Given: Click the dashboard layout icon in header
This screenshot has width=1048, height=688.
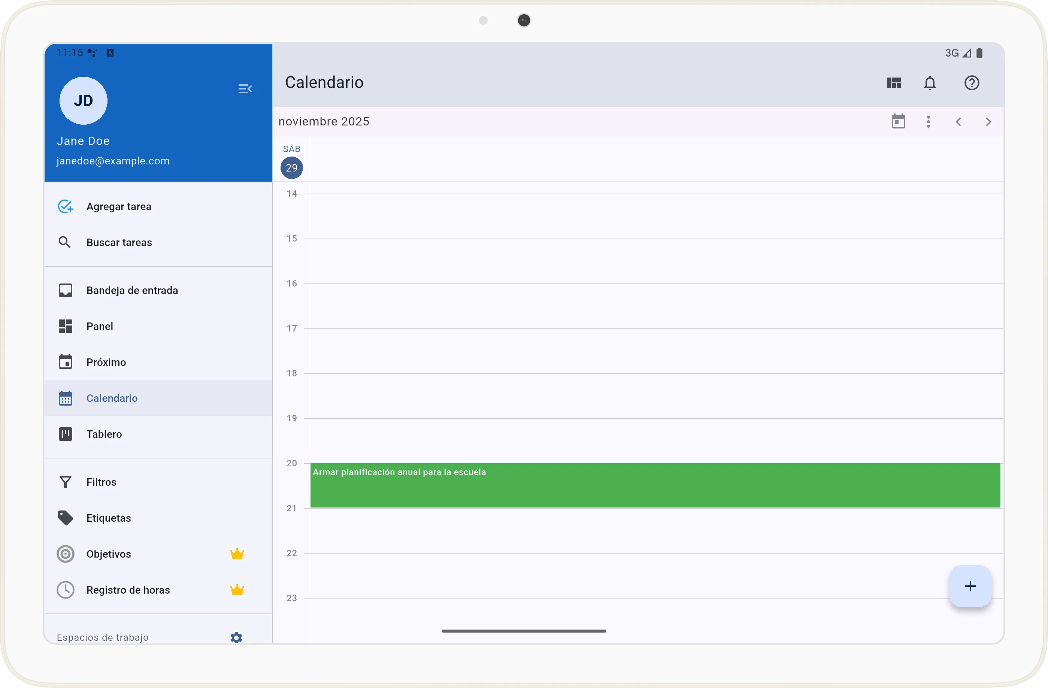Looking at the screenshot, I should [x=893, y=83].
